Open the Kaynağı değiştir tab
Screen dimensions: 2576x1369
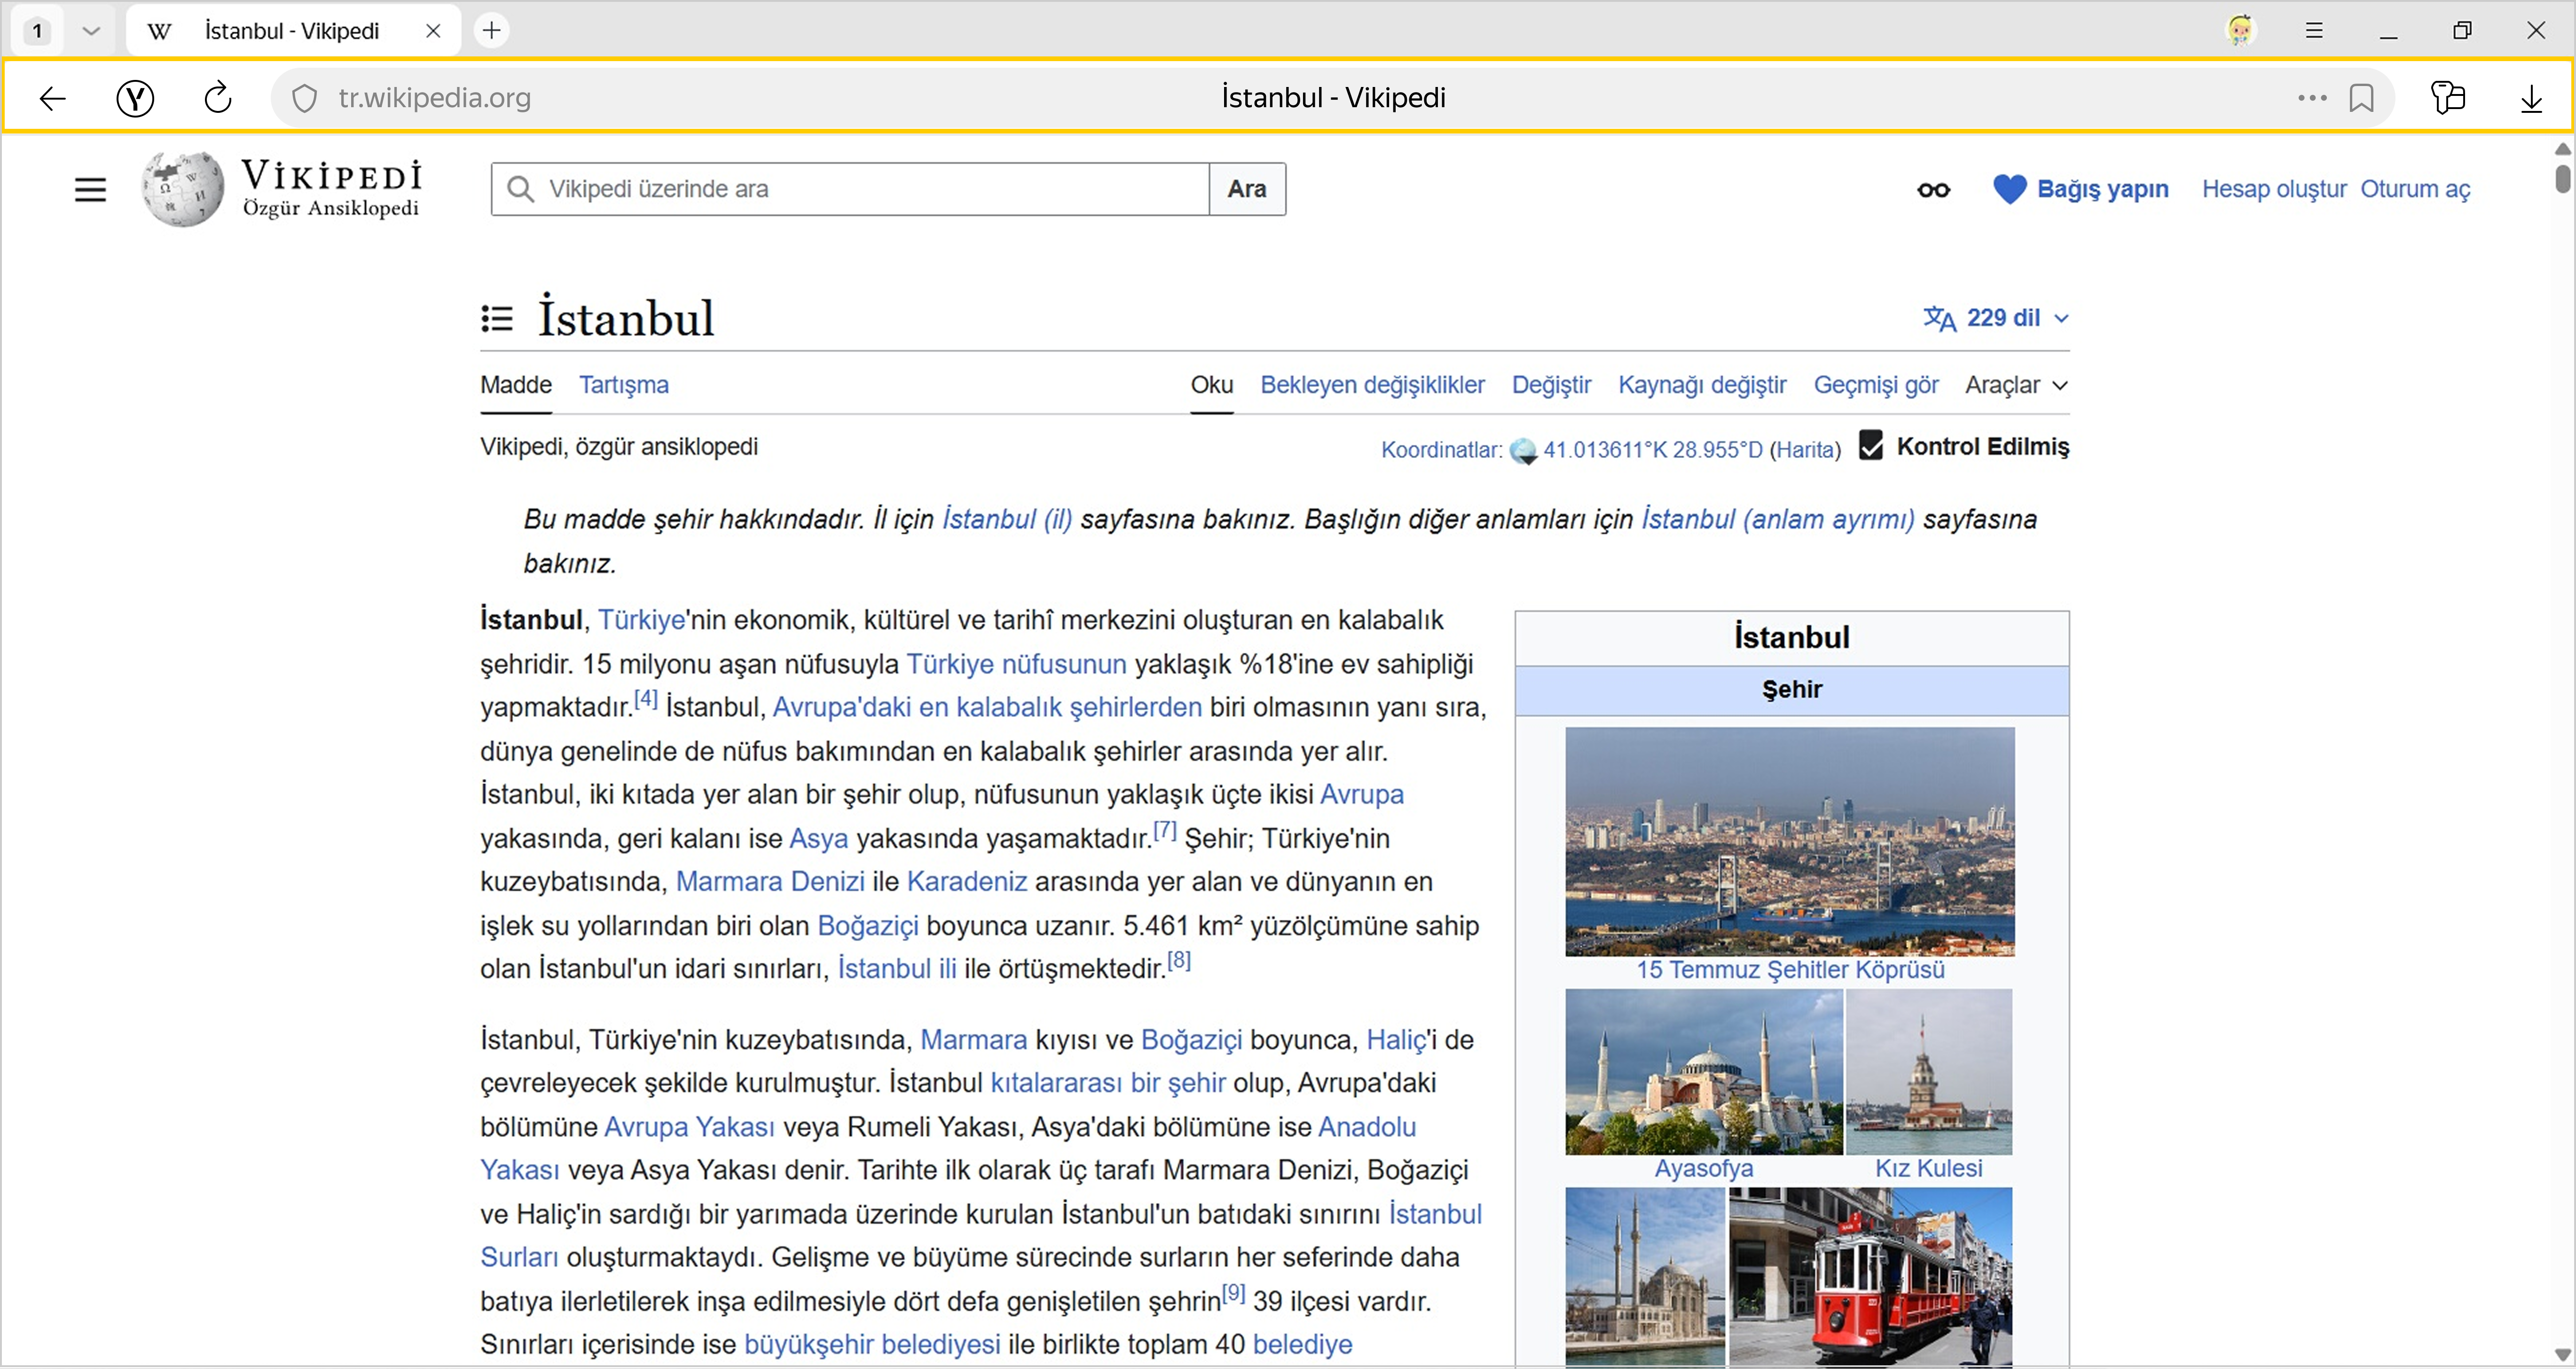point(1702,385)
